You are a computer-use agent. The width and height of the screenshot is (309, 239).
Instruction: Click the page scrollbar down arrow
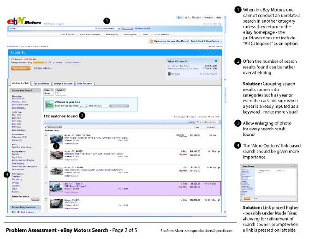pyautogui.click(x=225, y=212)
